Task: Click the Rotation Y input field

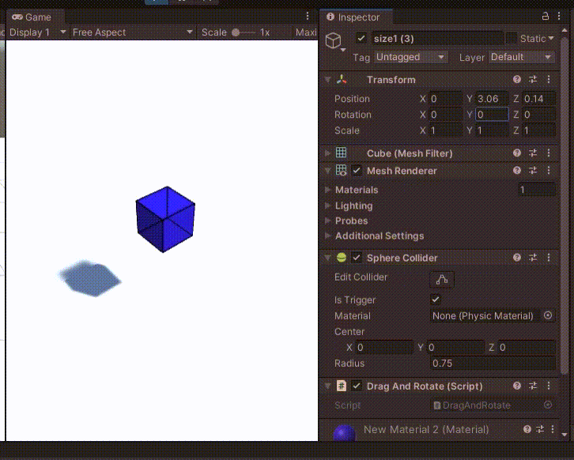Action: pos(492,114)
